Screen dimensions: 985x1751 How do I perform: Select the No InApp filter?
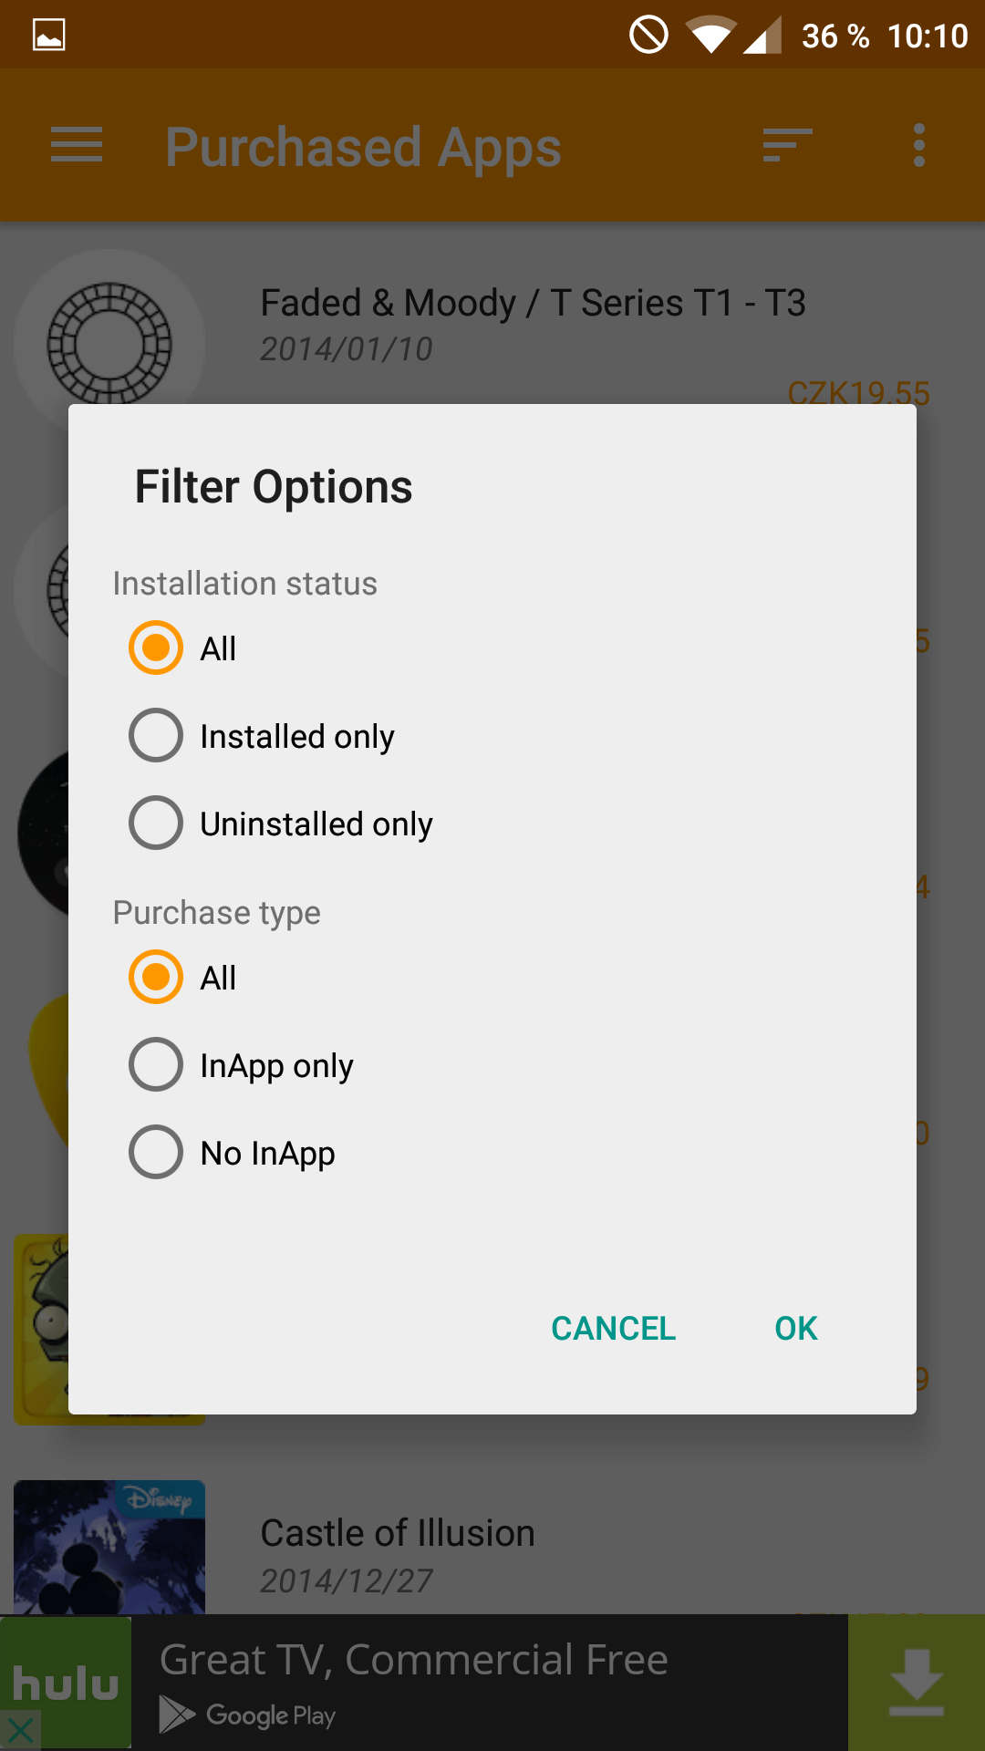tap(156, 1153)
